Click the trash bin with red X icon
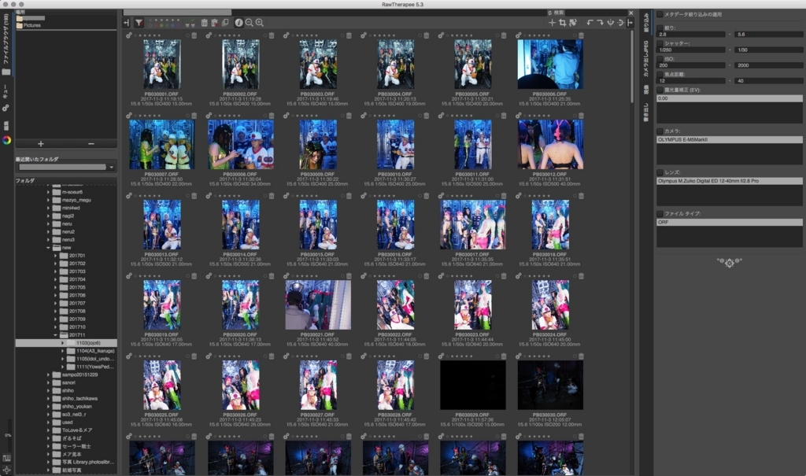The width and height of the screenshot is (806, 476). (x=215, y=23)
